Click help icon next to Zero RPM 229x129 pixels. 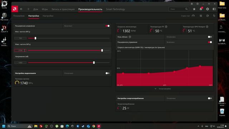pyautogui.click(x=130, y=37)
